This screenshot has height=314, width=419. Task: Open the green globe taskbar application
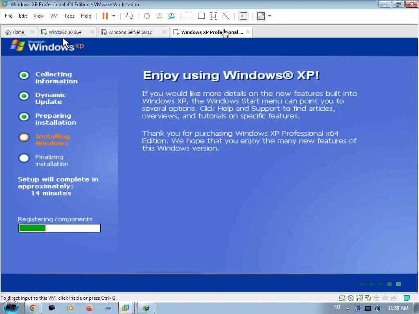click(146, 308)
